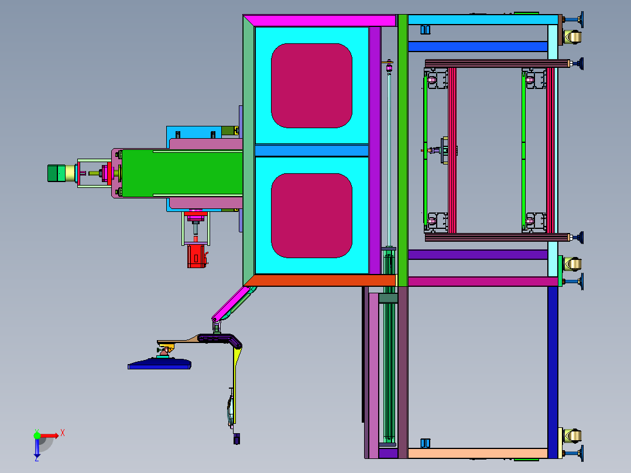Select the violet vertical strip beside cyan panels
Image resolution: width=631 pixels, height=473 pixels.
point(375,150)
